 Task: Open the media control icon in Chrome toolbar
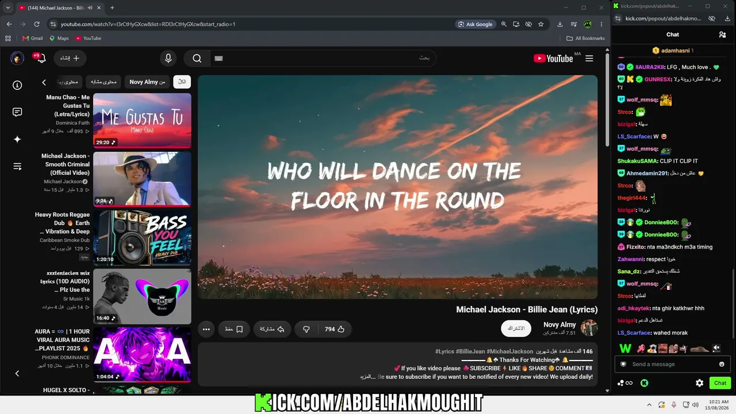click(x=574, y=24)
